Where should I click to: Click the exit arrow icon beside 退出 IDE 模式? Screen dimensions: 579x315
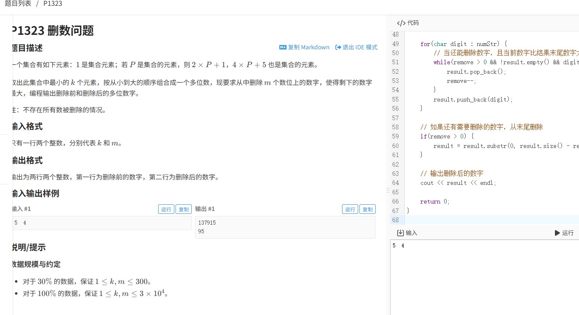click(338, 47)
